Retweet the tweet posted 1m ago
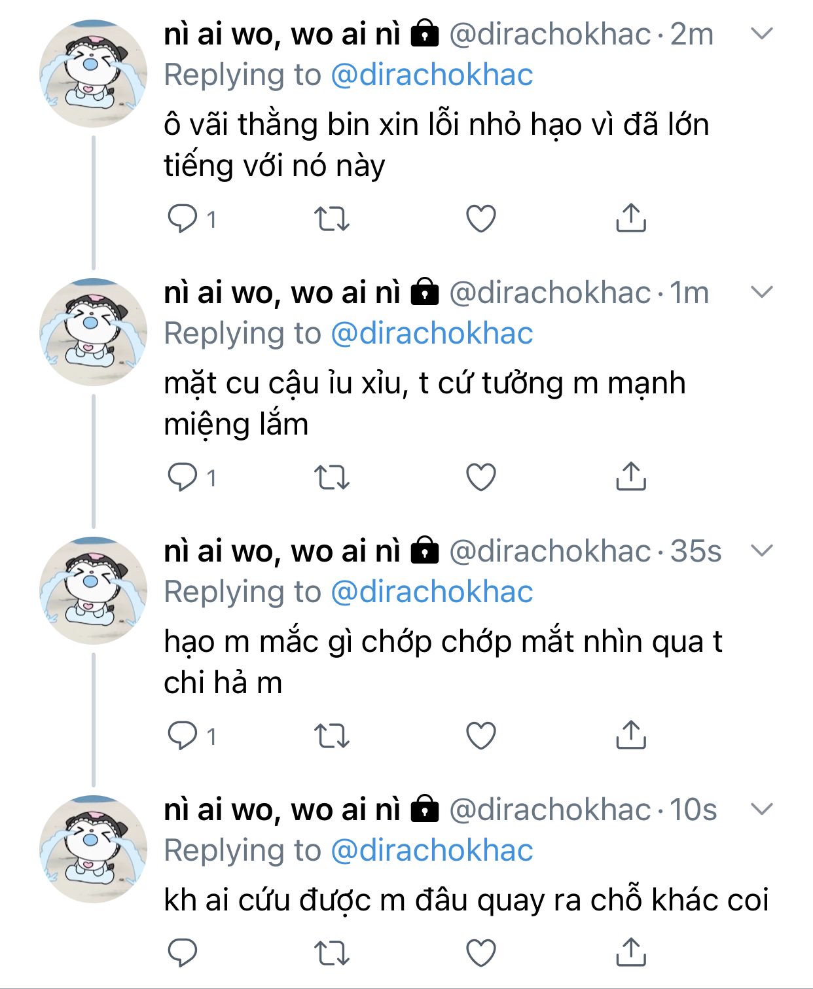This screenshot has height=989, width=813. click(x=332, y=478)
